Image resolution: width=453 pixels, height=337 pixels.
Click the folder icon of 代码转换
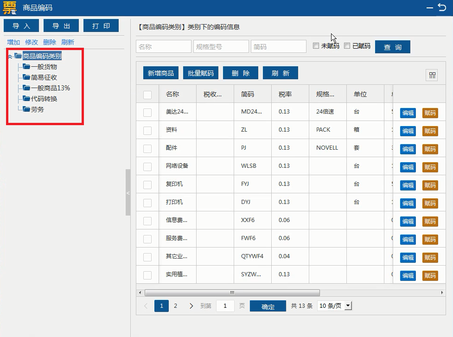pos(26,99)
